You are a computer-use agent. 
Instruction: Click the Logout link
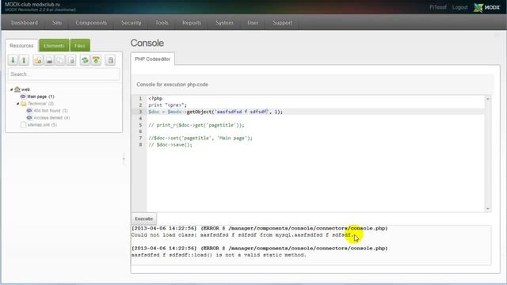point(459,7)
